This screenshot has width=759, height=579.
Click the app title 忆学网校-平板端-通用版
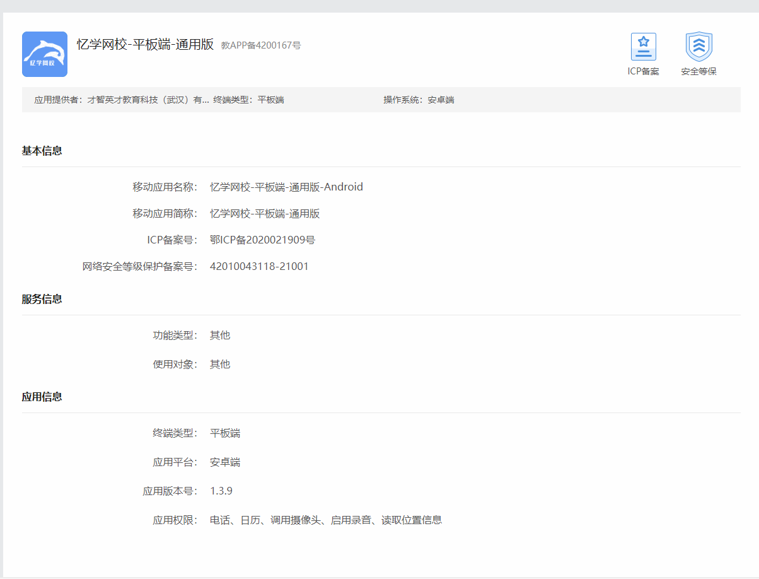[145, 44]
